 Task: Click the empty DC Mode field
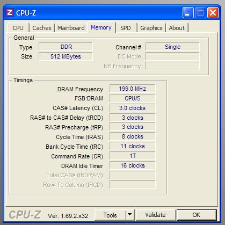coord(172,56)
